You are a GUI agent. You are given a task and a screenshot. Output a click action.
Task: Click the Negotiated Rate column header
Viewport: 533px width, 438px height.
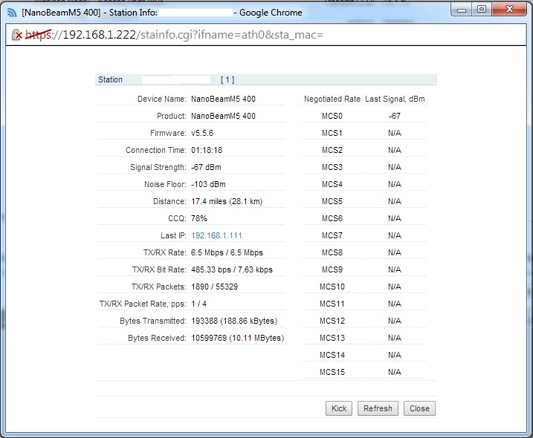332,99
